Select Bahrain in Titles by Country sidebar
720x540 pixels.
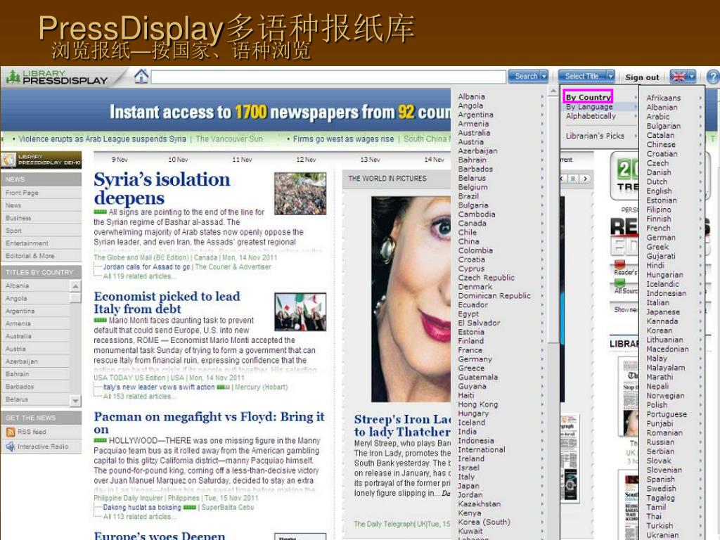[35, 374]
